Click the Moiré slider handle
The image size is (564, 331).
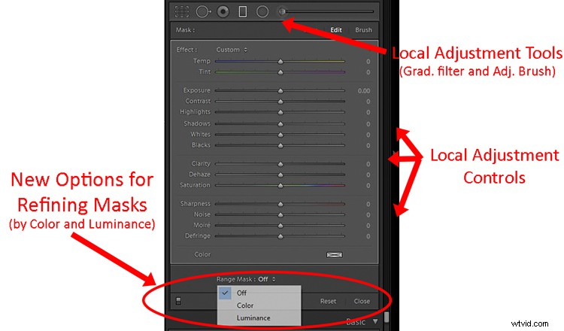(280, 226)
